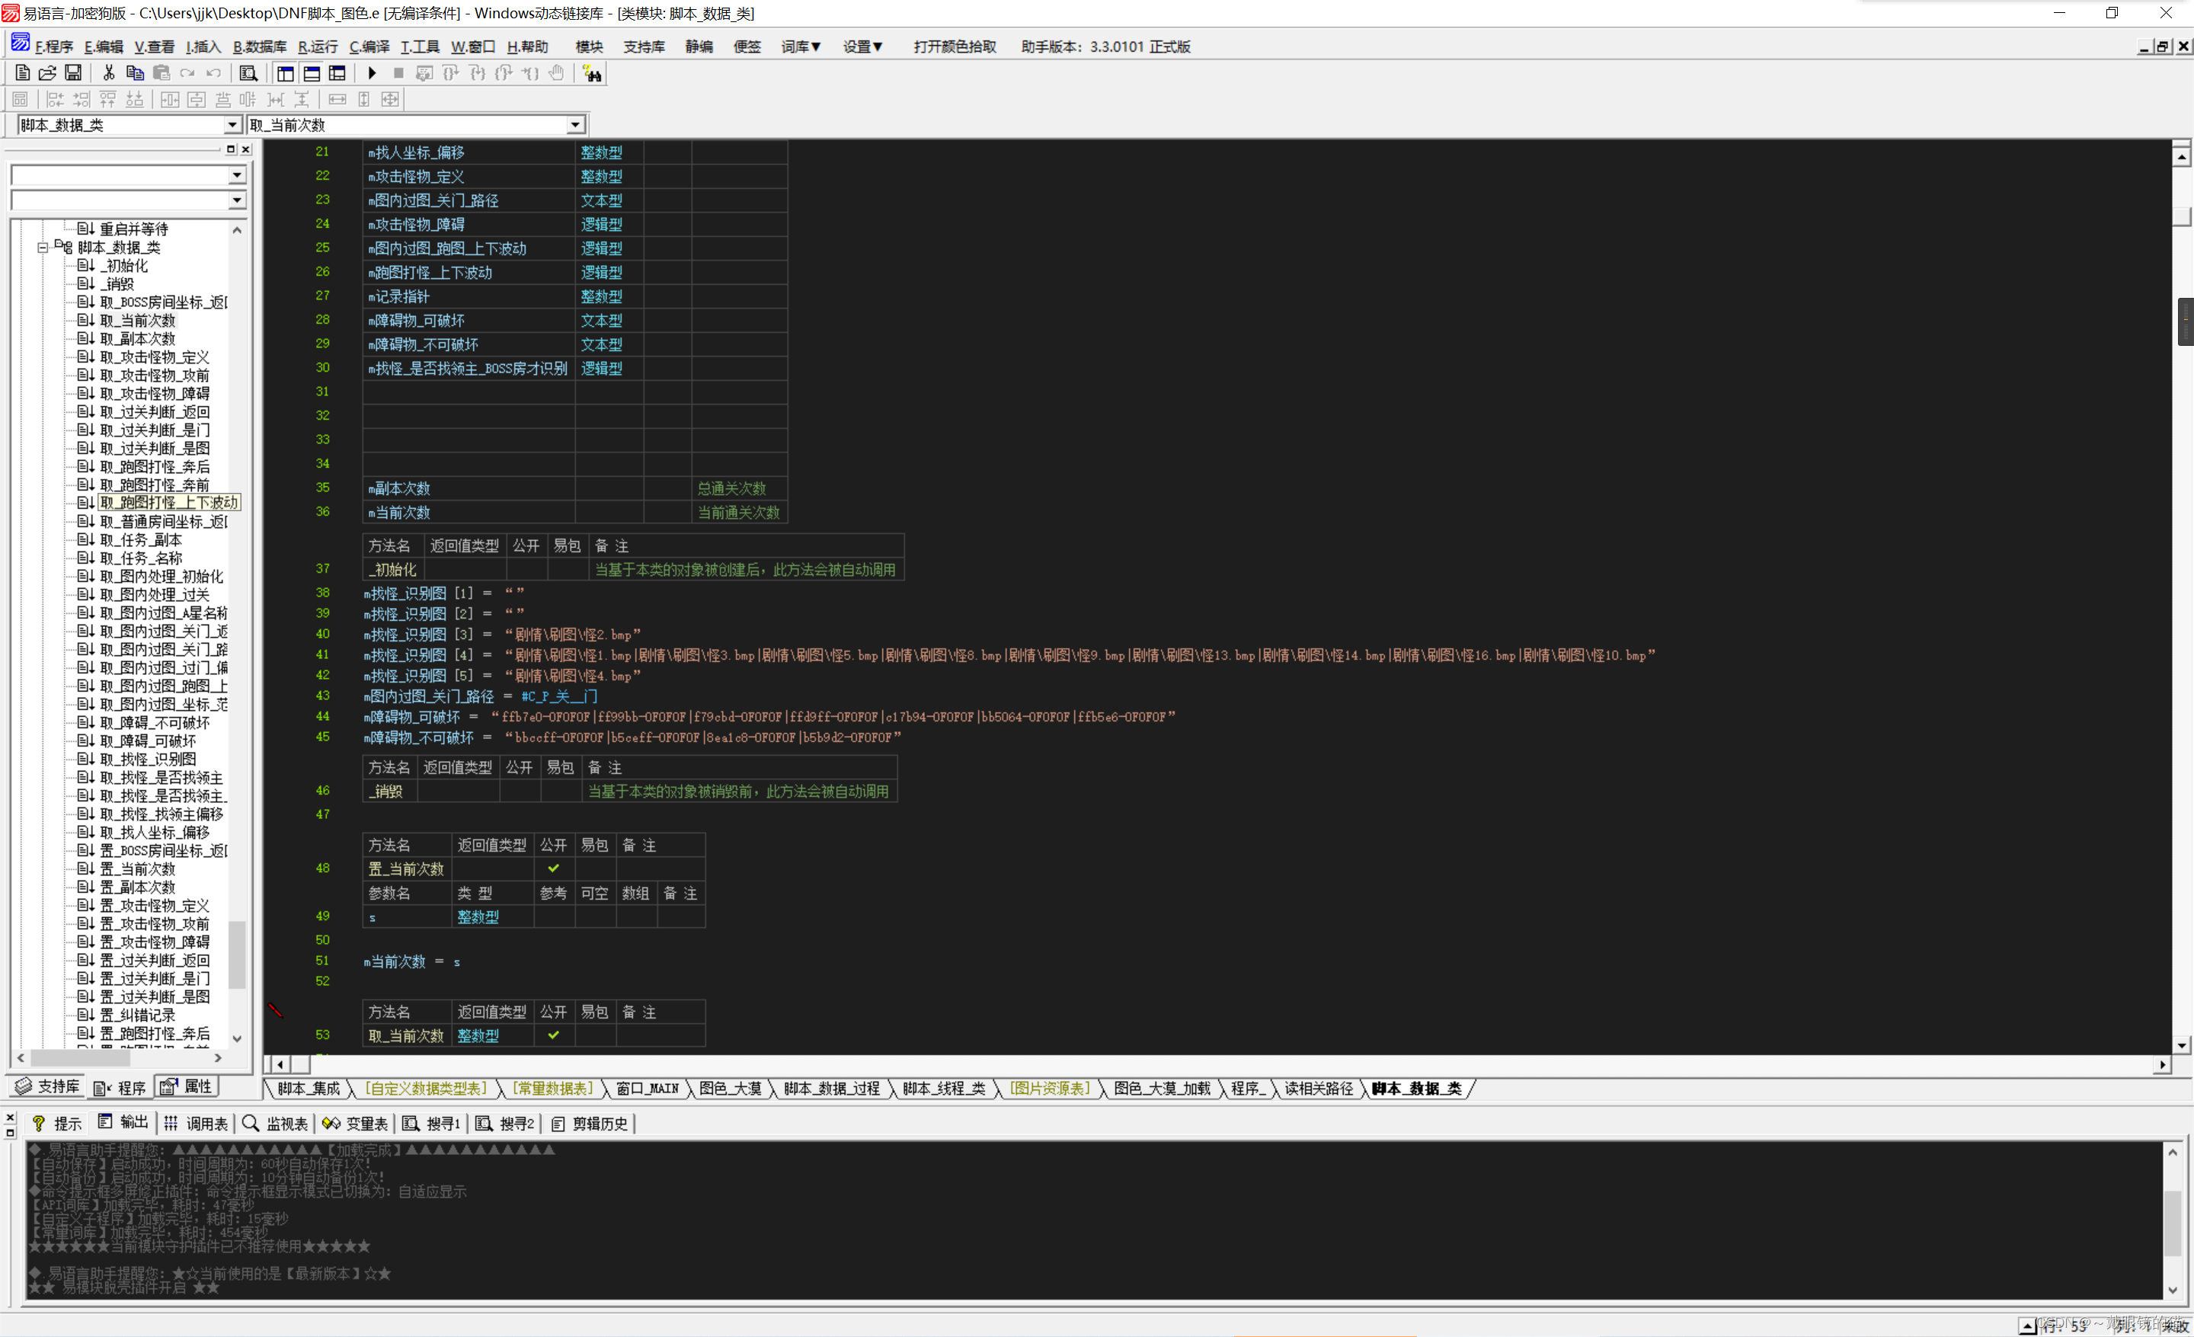The width and height of the screenshot is (2194, 1337).
Task: Toggle 公开 checkmark for 取_当前次数 method
Action: pyautogui.click(x=553, y=1035)
